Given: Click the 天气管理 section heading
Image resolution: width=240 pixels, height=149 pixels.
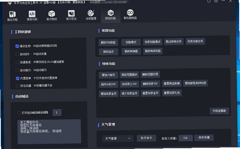Looking at the screenshot, I should point(108,124).
